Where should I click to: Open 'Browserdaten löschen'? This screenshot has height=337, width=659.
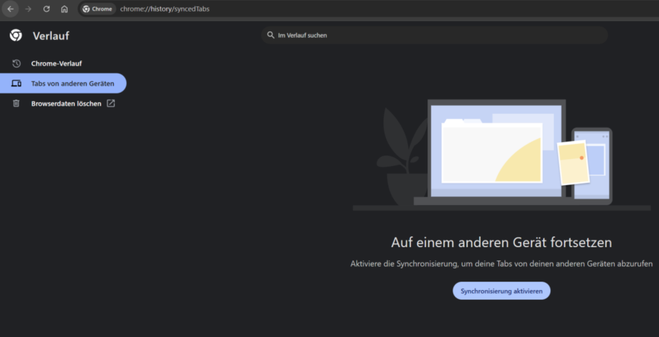(66, 104)
